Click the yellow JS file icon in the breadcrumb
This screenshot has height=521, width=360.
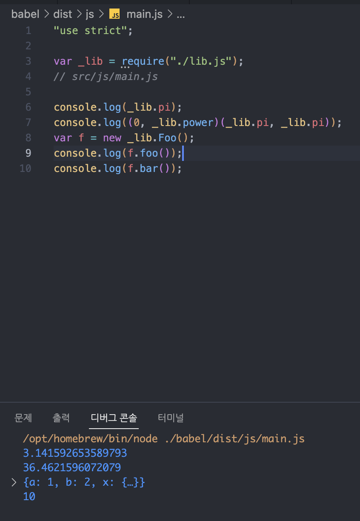114,14
